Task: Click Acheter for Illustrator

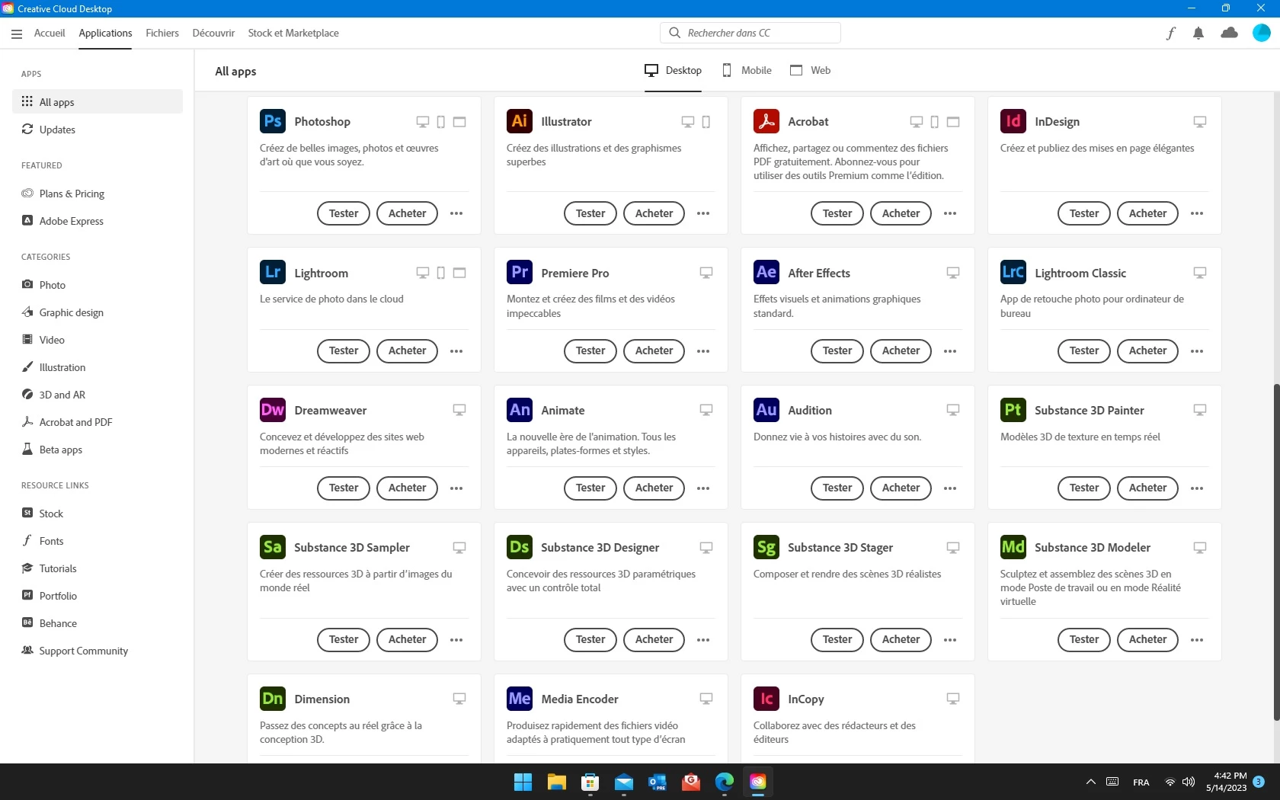Action: click(x=654, y=213)
